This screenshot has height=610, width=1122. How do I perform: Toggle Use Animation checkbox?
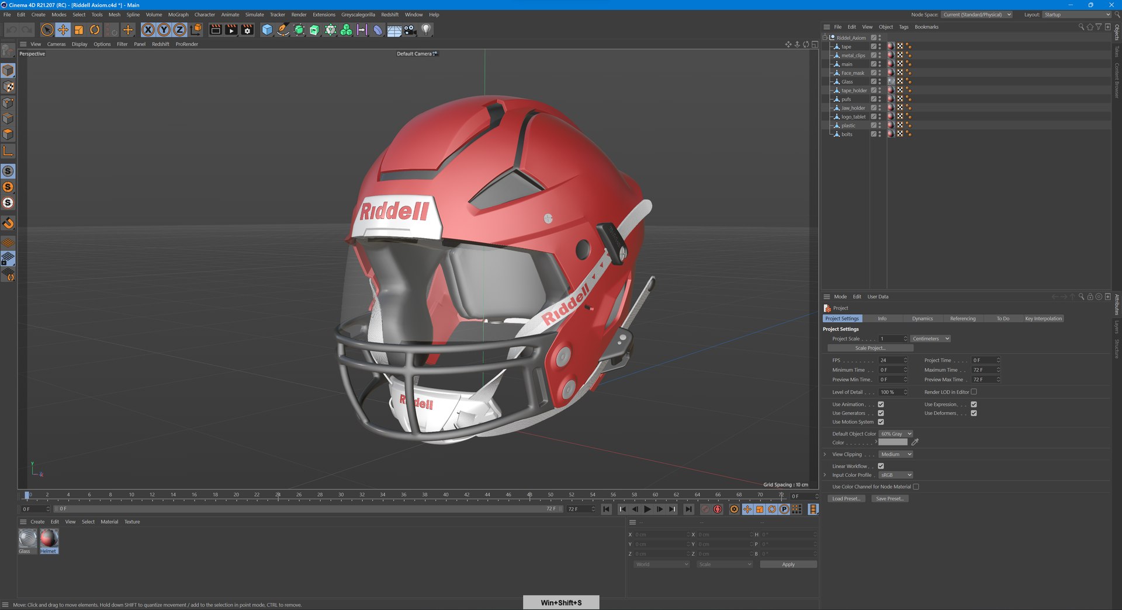(x=881, y=404)
